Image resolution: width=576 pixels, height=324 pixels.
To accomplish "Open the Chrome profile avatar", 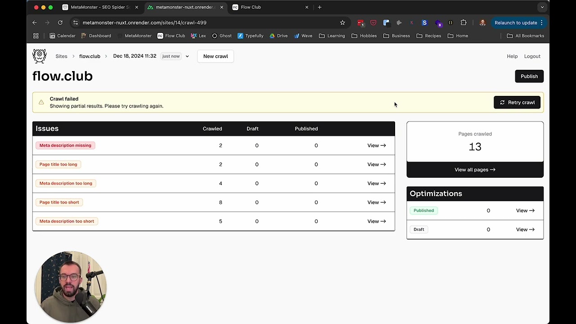I will click(x=482, y=22).
